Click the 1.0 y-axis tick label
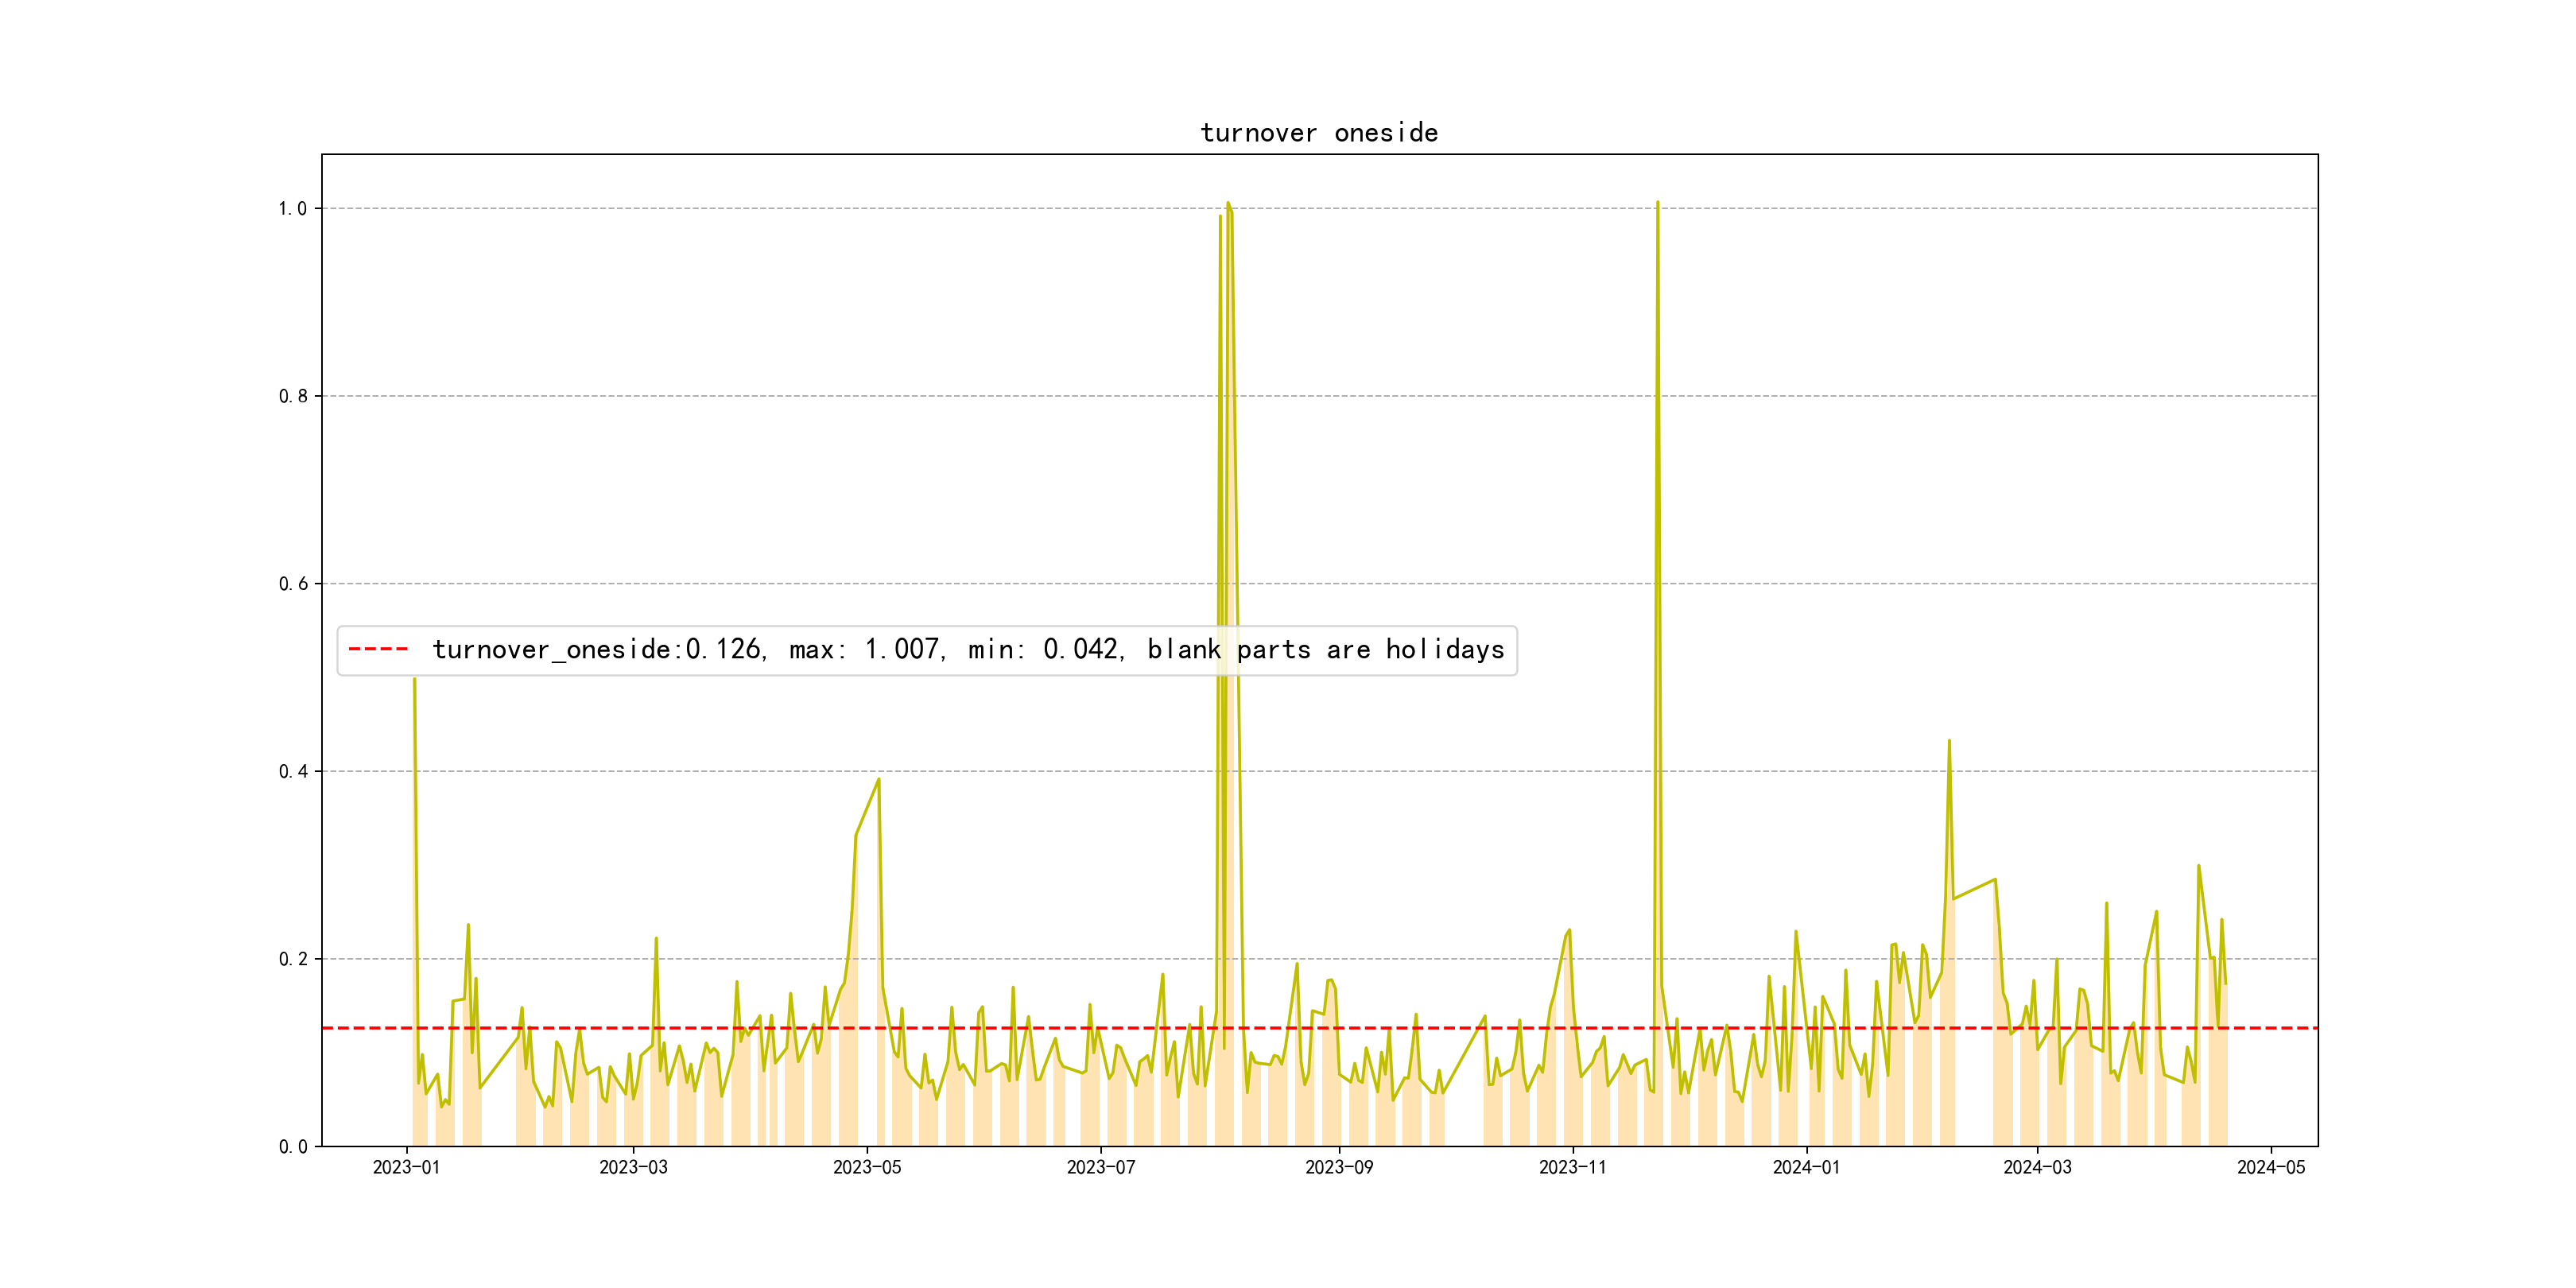 tap(292, 209)
